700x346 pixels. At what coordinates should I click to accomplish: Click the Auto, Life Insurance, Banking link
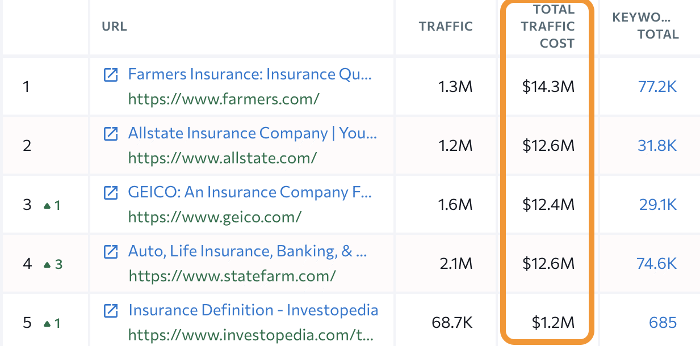(248, 251)
